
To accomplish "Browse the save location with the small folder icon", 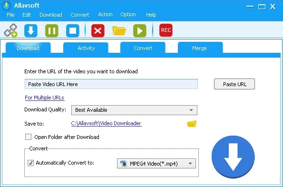I will point(192,124).
